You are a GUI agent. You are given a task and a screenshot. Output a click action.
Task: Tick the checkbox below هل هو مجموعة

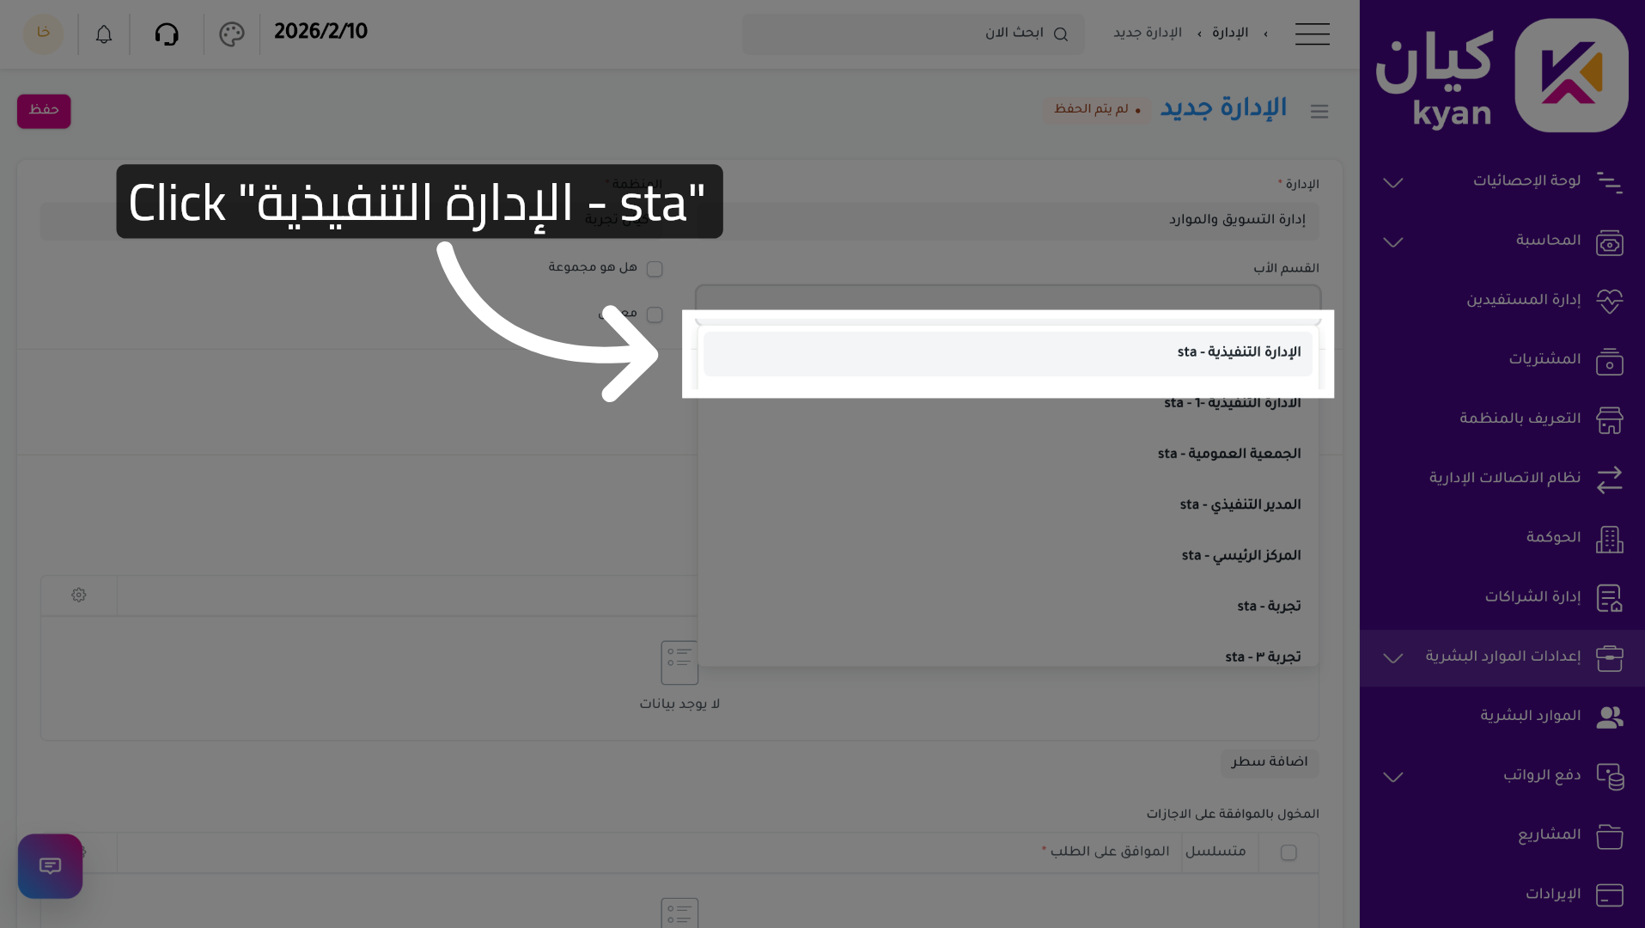(655, 315)
